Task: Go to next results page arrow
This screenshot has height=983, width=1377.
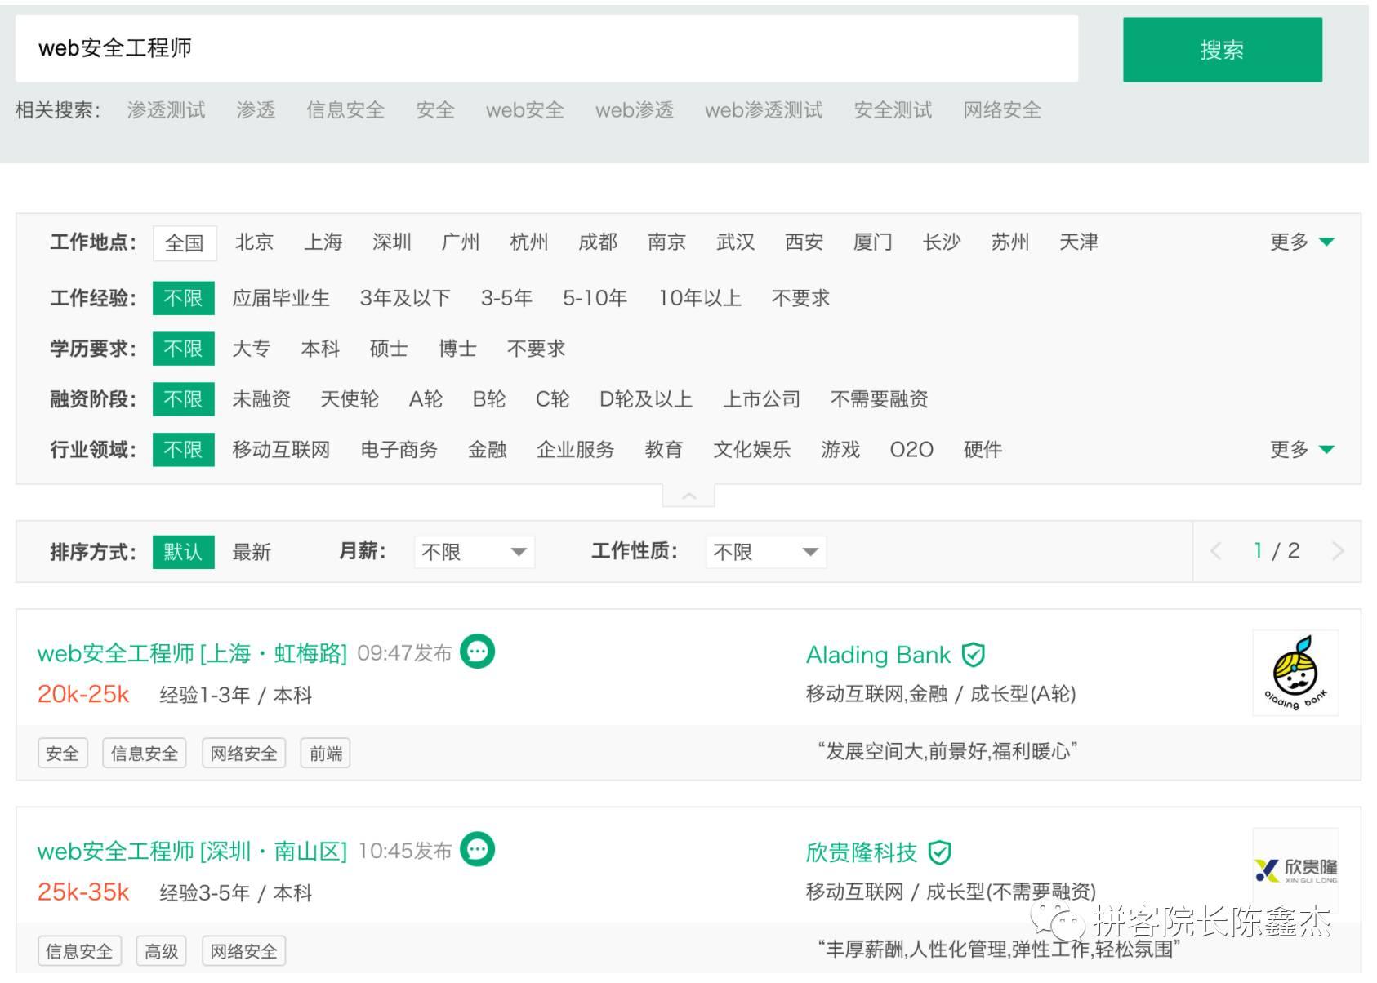Action: (x=1337, y=551)
